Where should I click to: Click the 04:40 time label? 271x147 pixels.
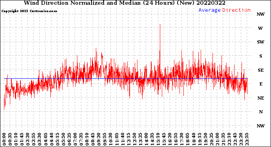(x=51, y=139)
